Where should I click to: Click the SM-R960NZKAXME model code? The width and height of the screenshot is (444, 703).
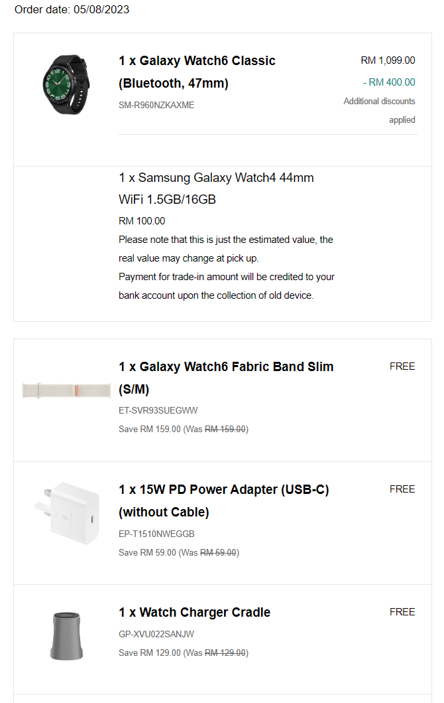click(x=156, y=105)
